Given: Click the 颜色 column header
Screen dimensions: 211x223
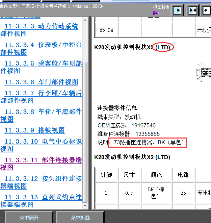Looking at the screenshot, I should coord(156,175).
